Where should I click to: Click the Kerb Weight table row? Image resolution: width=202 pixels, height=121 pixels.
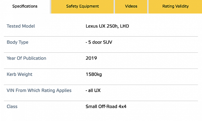tap(101, 77)
